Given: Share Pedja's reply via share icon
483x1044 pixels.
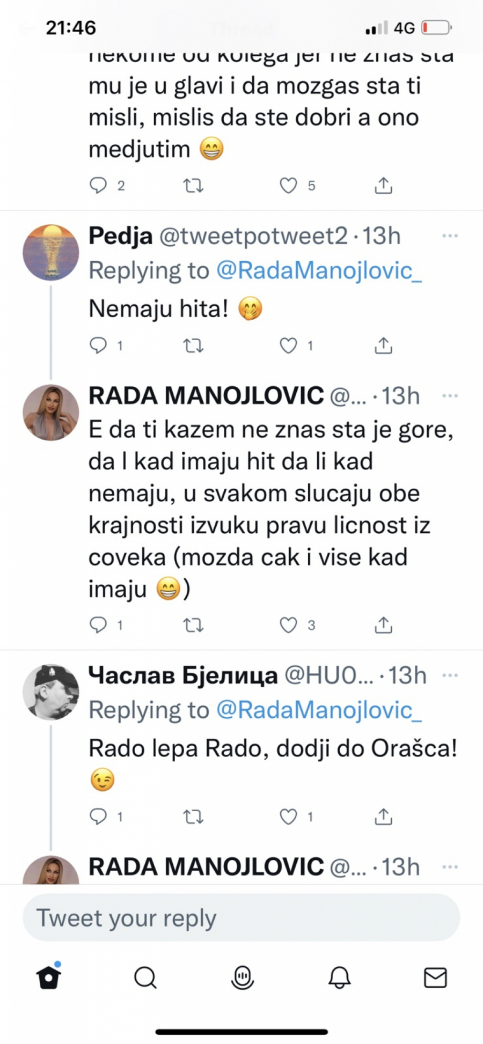Looking at the screenshot, I should pos(383,345).
